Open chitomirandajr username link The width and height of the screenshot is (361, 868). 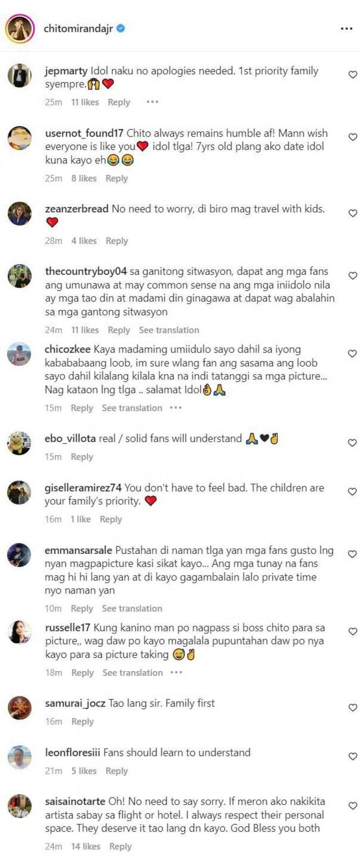click(78, 28)
